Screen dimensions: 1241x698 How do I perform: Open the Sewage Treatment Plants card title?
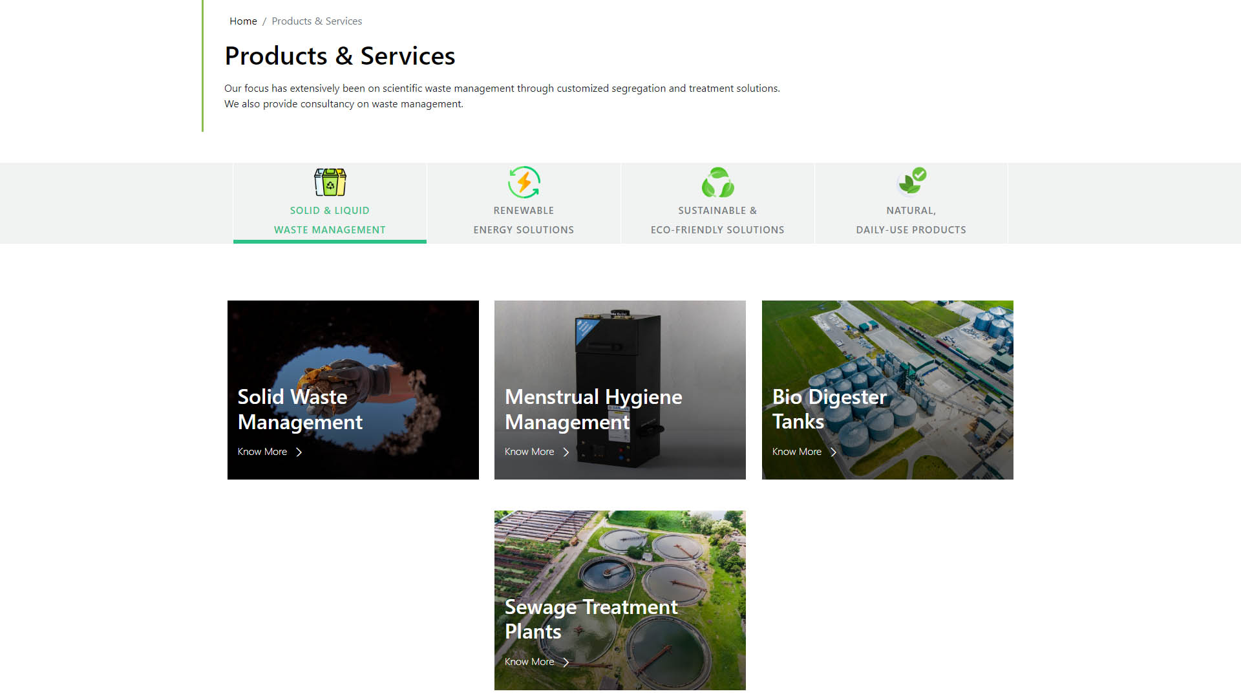591,619
